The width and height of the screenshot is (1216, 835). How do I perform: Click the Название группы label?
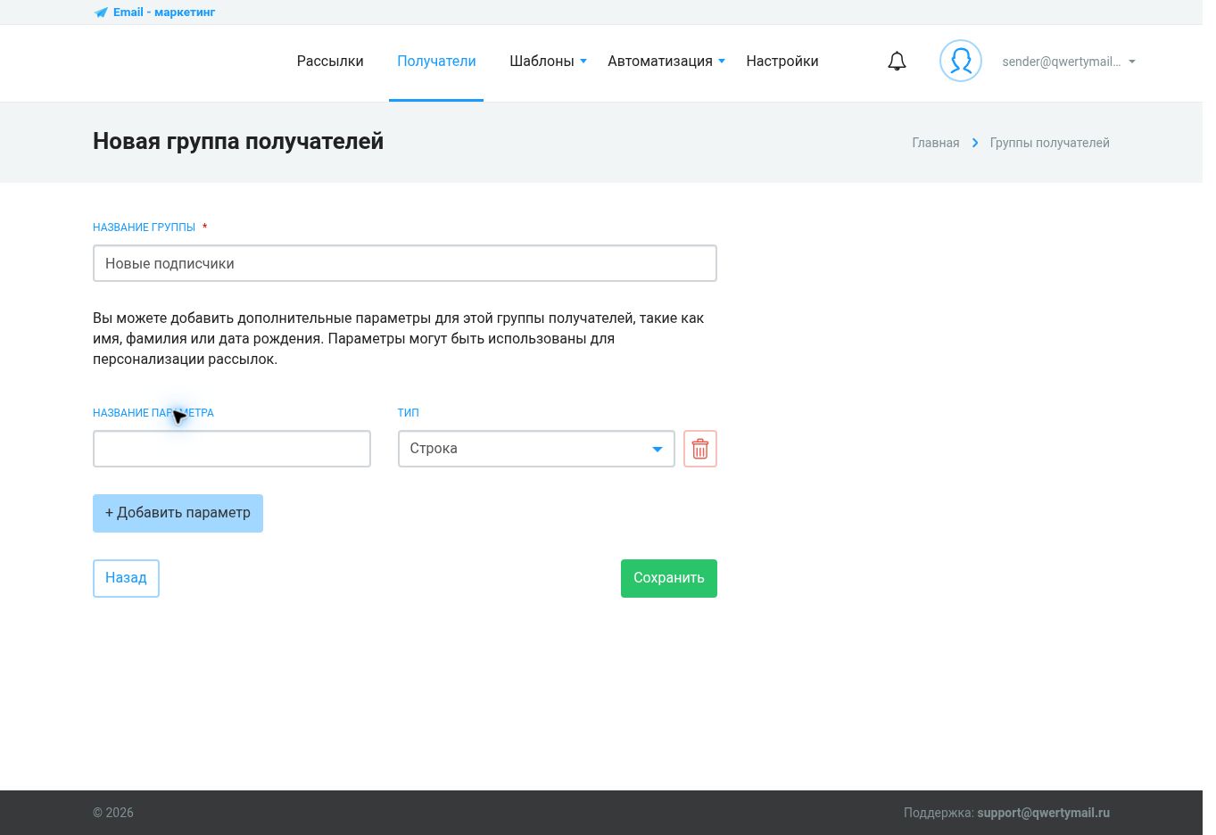pos(144,227)
